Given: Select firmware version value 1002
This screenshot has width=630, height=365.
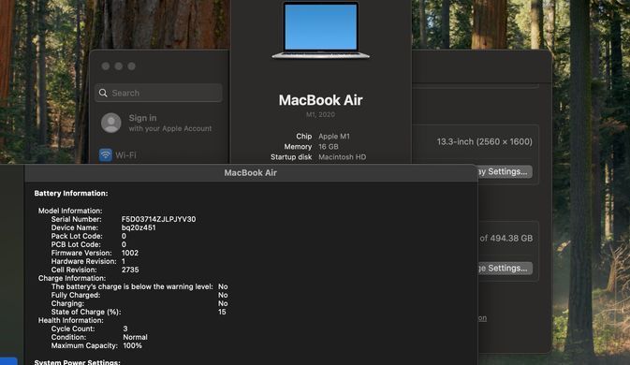Looking at the screenshot, I should click(130, 253).
